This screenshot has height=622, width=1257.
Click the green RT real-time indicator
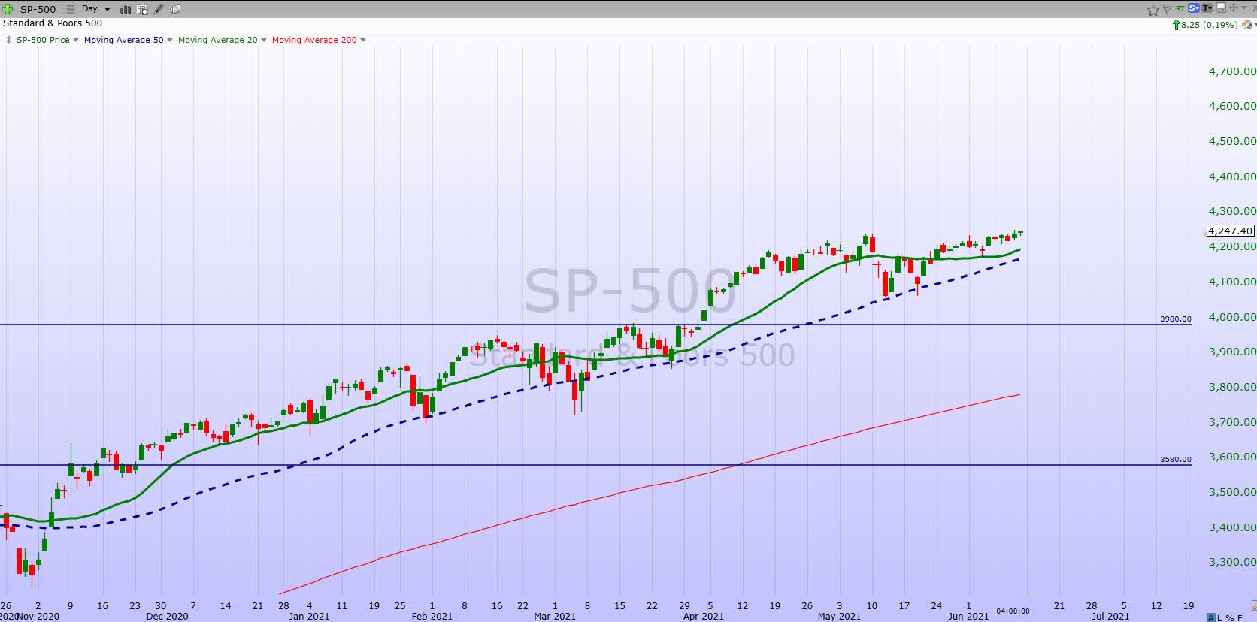coord(1180,8)
